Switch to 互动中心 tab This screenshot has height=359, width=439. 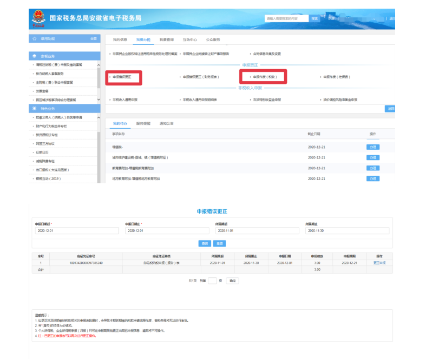190,39
